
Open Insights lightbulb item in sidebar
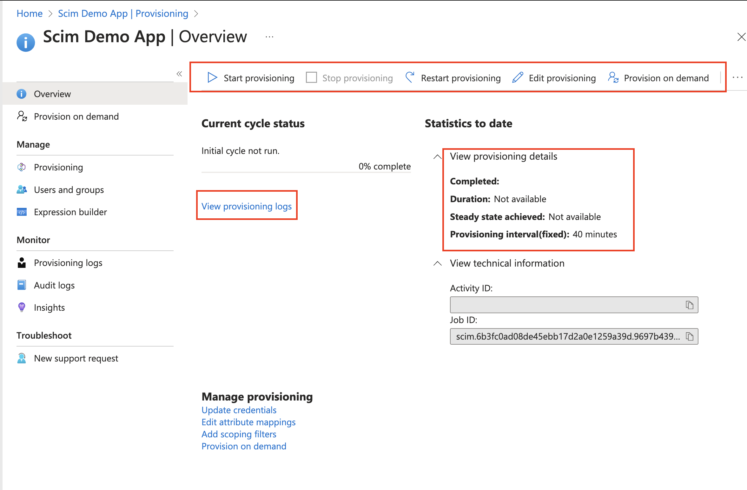coord(49,308)
